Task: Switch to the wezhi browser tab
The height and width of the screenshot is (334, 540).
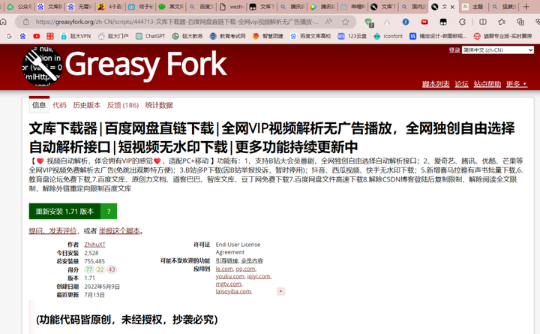Action: [x=231, y=7]
